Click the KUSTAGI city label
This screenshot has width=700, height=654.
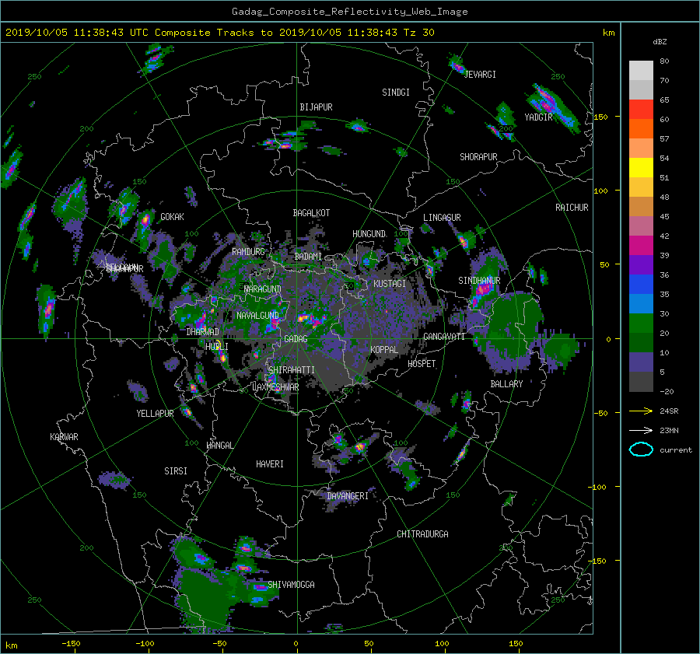coord(390,284)
